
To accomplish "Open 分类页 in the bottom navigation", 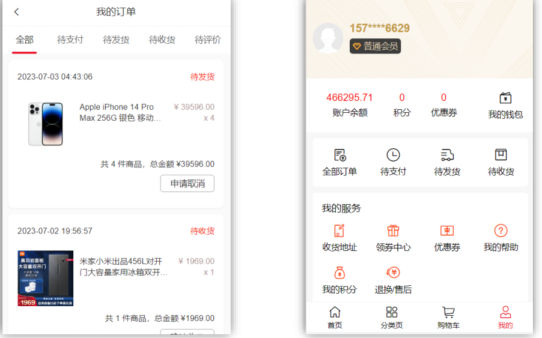I will (392, 317).
